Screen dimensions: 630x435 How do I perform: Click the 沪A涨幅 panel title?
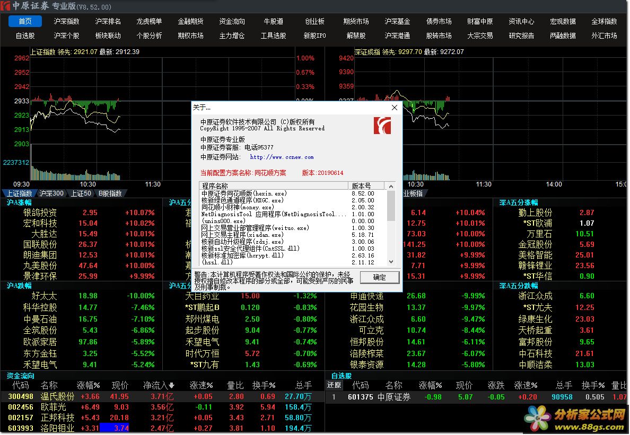click(x=19, y=202)
